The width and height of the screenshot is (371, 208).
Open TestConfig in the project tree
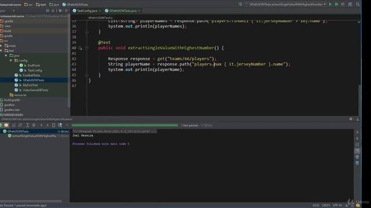click(35, 70)
